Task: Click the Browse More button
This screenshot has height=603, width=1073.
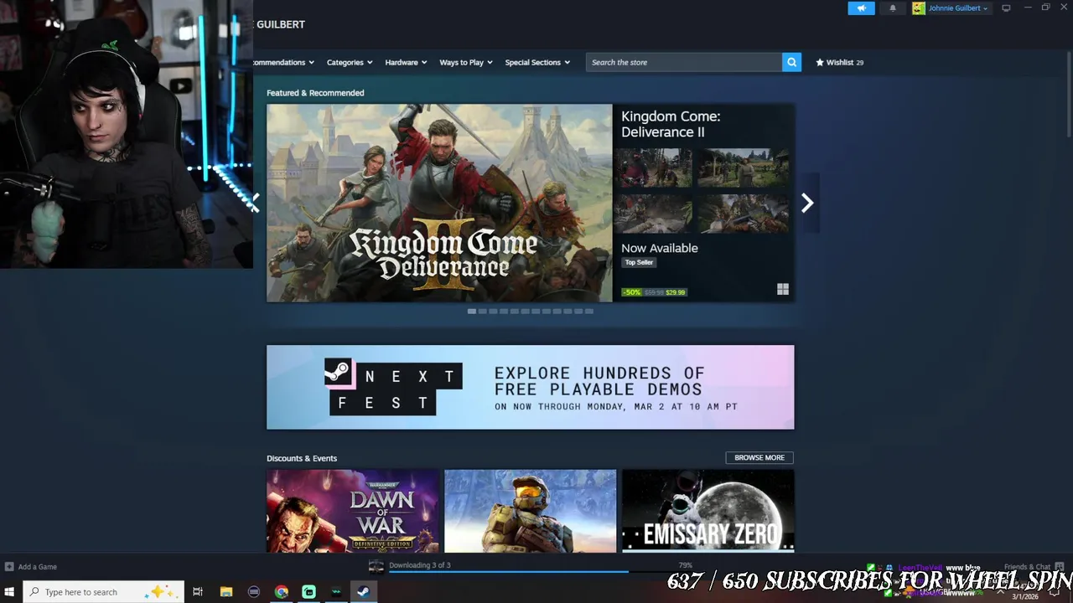Action: pyautogui.click(x=759, y=457)
